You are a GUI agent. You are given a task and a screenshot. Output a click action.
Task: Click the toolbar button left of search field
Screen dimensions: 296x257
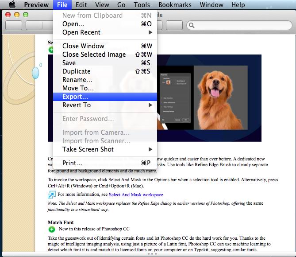tap(174, 25)
